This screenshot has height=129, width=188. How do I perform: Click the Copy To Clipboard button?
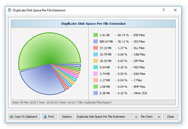[24, 117]
